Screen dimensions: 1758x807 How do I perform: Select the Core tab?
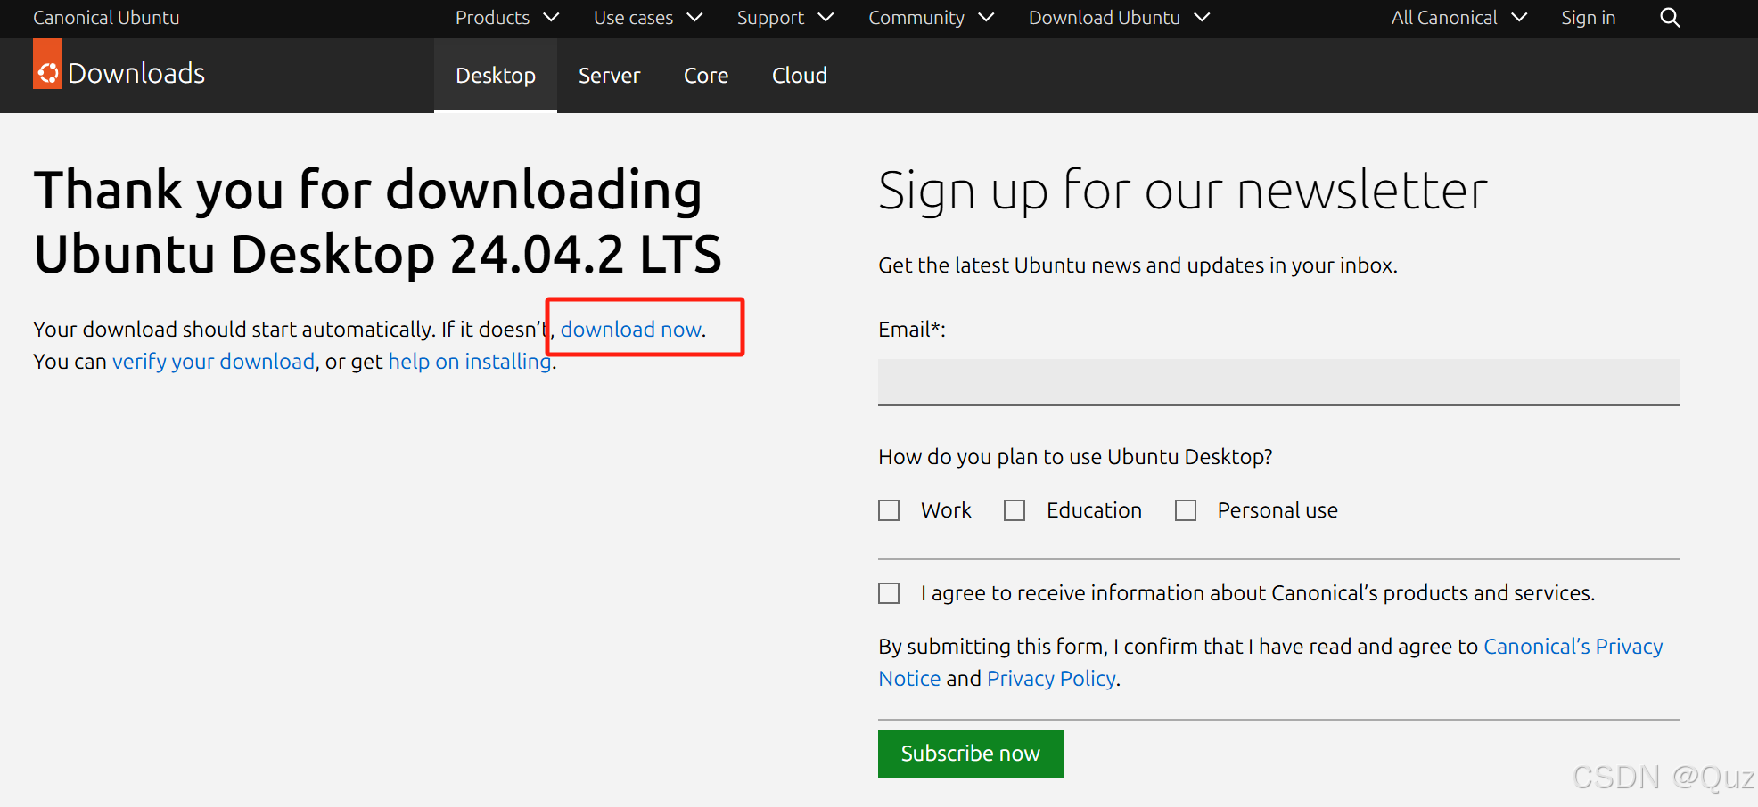pyautogui.click(x=706, y=76)
